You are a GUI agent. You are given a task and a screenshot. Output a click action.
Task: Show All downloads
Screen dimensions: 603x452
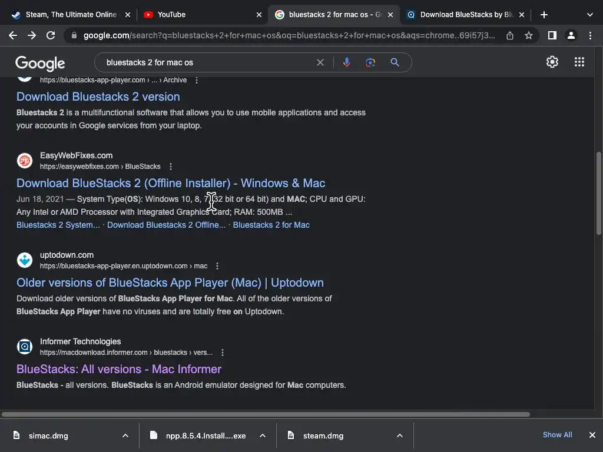tap(557, 435)
